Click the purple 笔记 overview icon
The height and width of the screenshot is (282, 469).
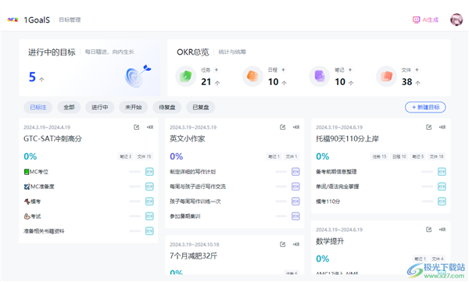point(319,77)
